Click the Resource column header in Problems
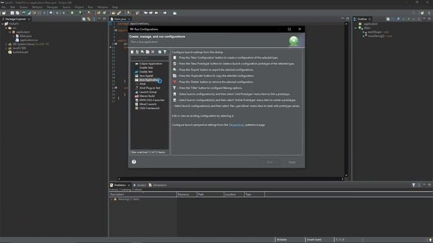The image size is (433, 243). point(187,194)
